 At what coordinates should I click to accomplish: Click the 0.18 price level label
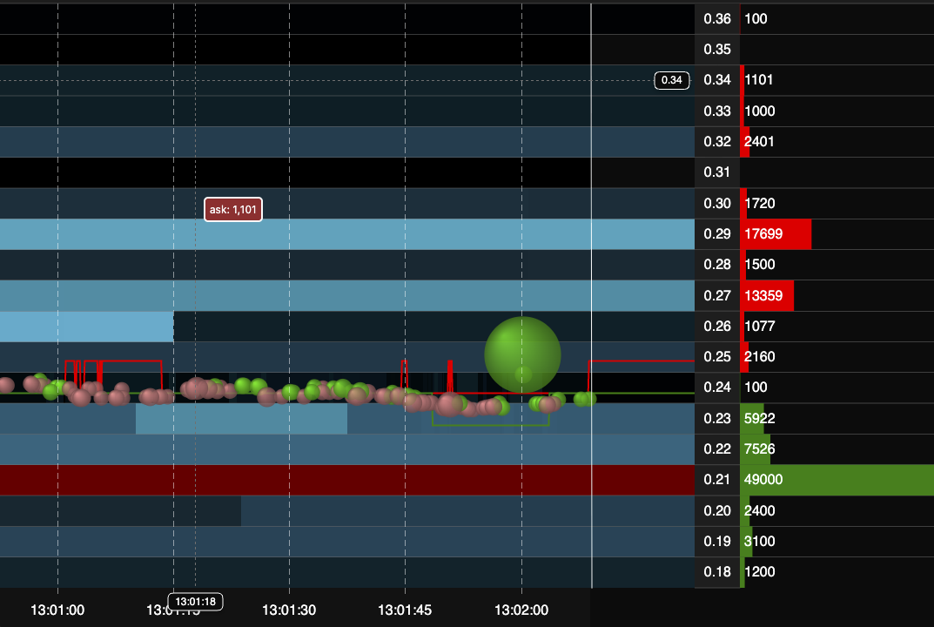(x=717, y=572)
